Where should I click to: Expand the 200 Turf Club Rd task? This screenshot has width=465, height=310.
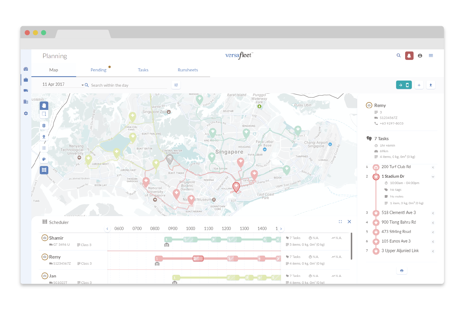(x=433, y=167)
